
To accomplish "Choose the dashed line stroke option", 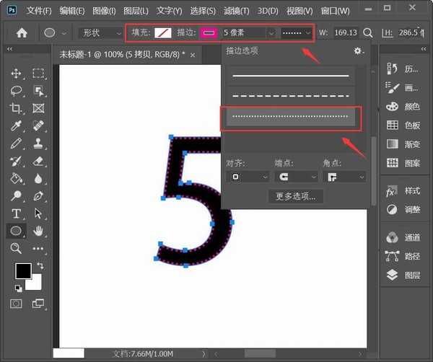I will [290, 96].
